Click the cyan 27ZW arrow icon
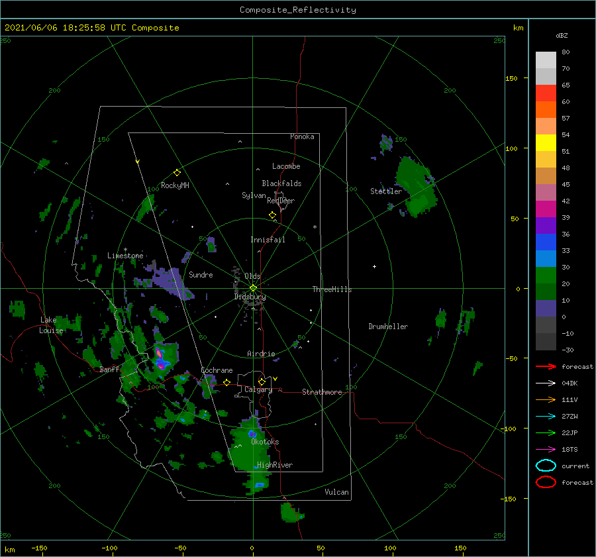596x557 pixels. point(546,417)
